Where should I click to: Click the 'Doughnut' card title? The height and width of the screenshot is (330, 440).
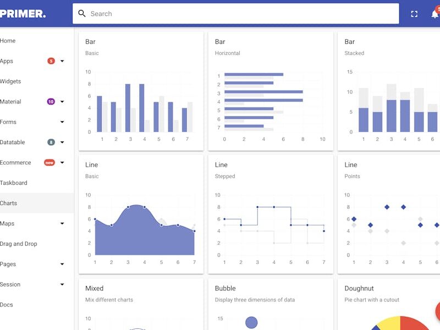pos(359,288)
